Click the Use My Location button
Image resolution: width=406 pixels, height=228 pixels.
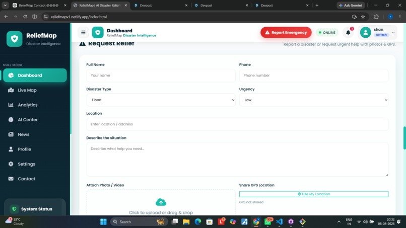pos(313,194)
